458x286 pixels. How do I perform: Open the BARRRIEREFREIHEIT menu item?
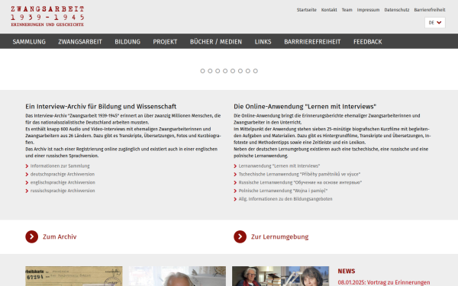click(312, 42)
